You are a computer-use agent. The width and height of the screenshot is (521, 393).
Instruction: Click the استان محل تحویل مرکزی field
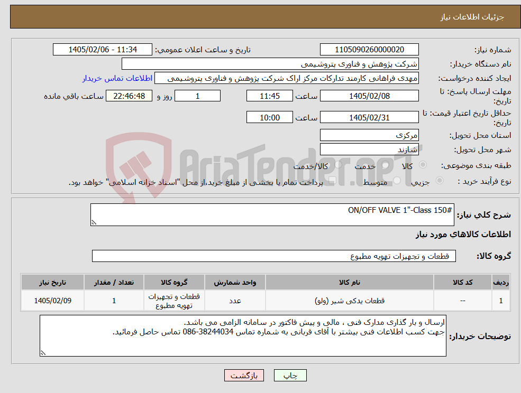click(x=369, y=135)
